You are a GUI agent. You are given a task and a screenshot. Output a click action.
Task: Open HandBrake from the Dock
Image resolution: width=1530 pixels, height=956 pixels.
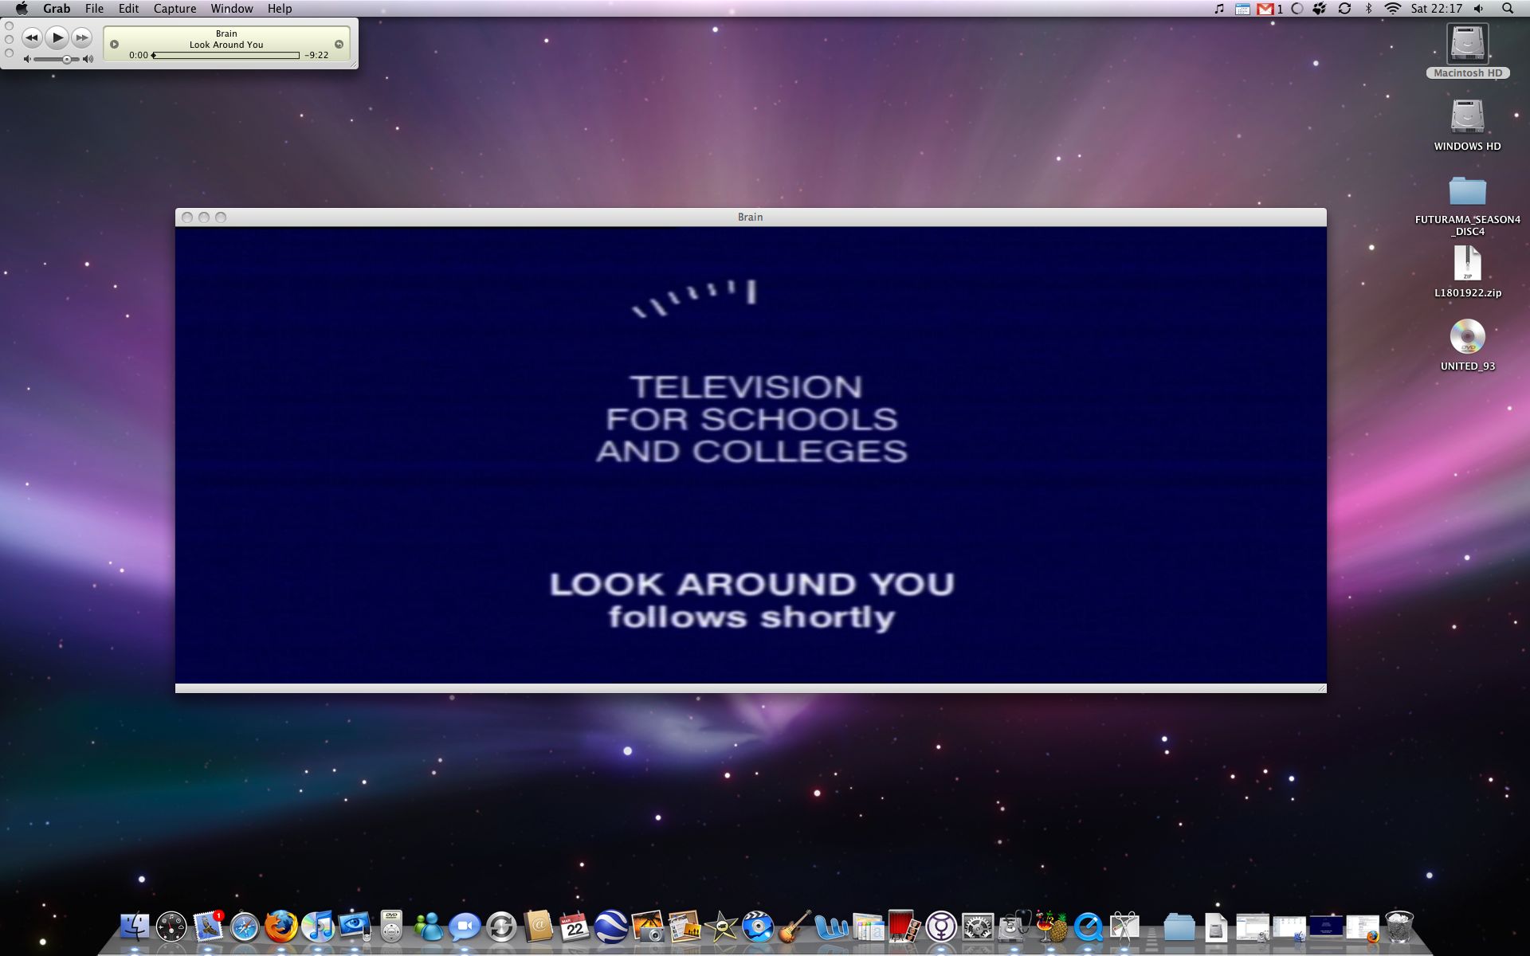click(1051, 927)
